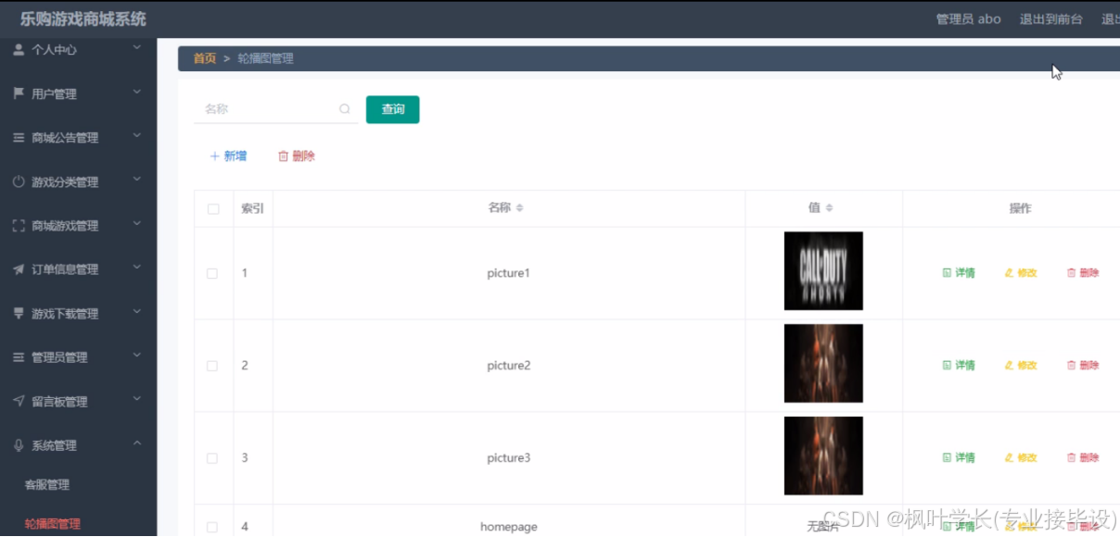The image size is (1120, 537).
Task: Click 修改 pencil icon for picture2 row
Action: point(1010,366)
